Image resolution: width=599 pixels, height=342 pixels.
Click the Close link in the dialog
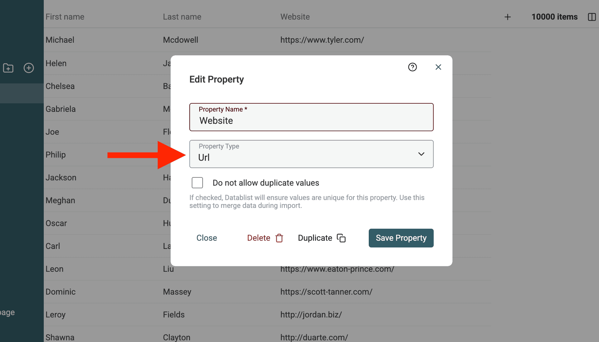tap(207, 238)
